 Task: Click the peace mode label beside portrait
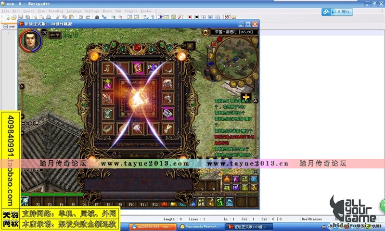point(55,35)
